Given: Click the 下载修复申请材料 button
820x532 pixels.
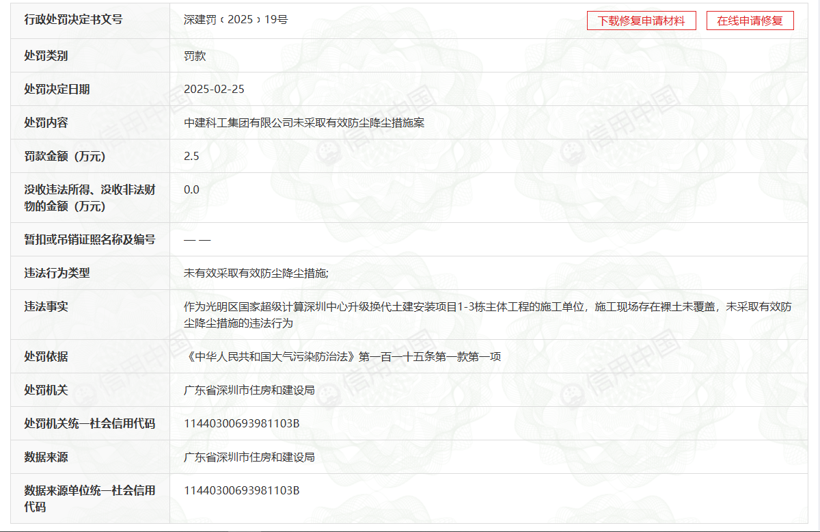Looking at the screenshot, I should 641,21.
